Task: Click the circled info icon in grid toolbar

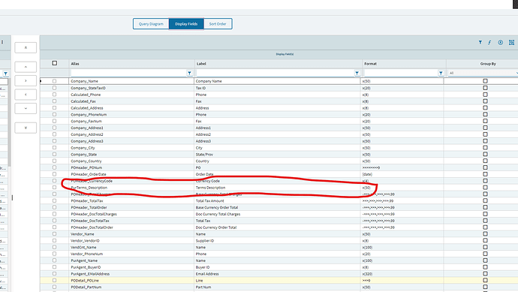Action: (501, 42)
